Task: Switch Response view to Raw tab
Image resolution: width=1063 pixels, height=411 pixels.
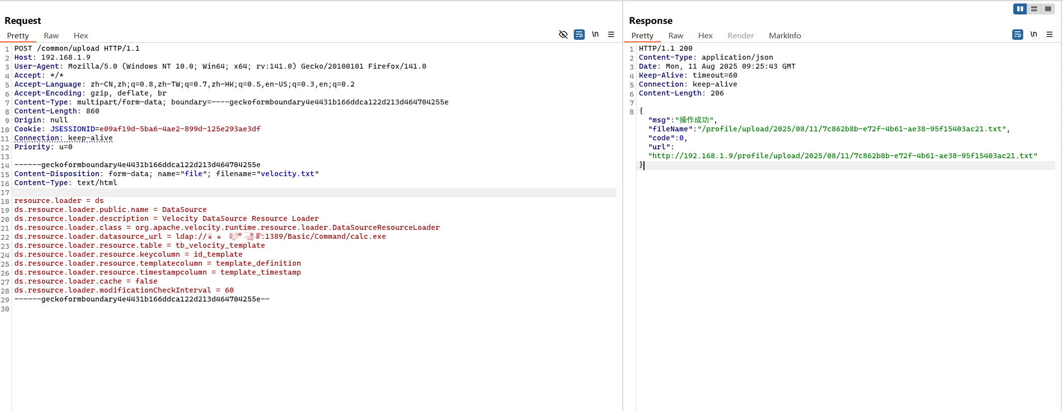Action: (676, 35)
